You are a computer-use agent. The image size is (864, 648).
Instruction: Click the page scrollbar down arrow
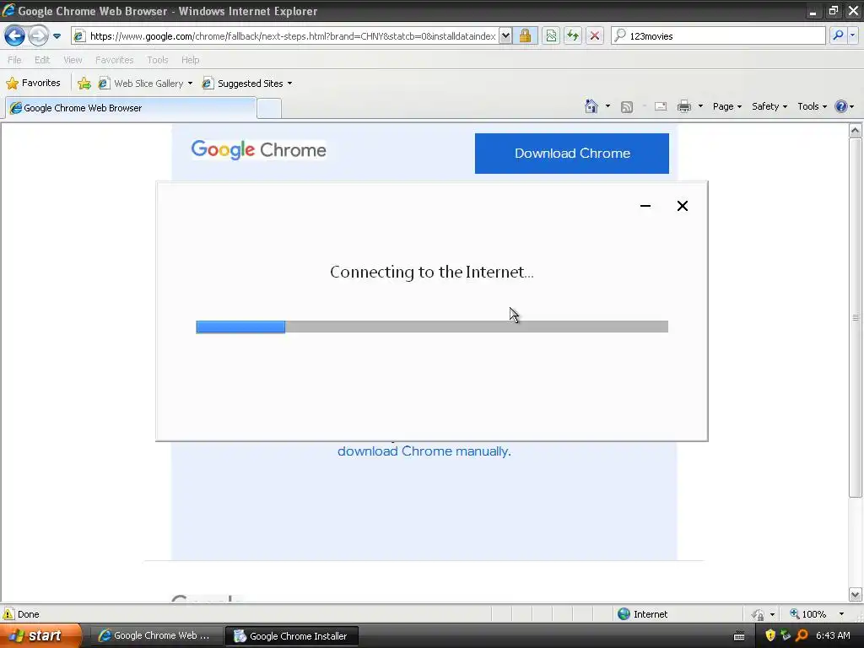(856, 595)
